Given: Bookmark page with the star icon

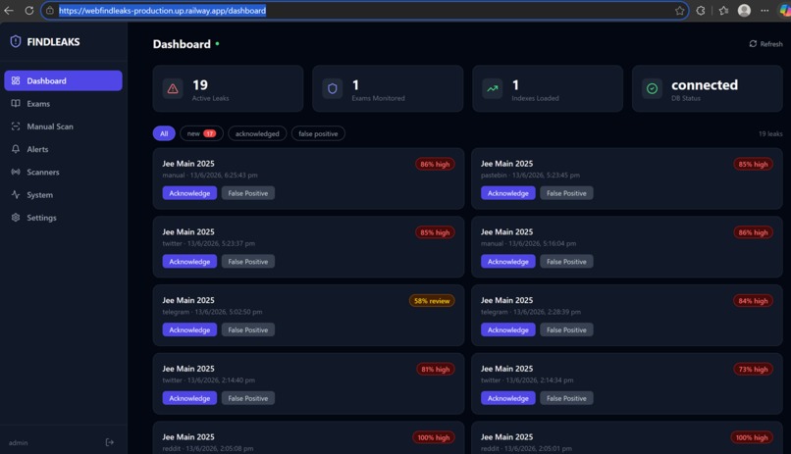Looking at the screenshot, I should (679, 11).
